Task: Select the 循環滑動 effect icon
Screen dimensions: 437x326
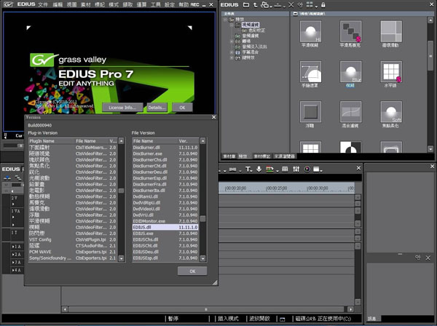Action: click(391, 31)
